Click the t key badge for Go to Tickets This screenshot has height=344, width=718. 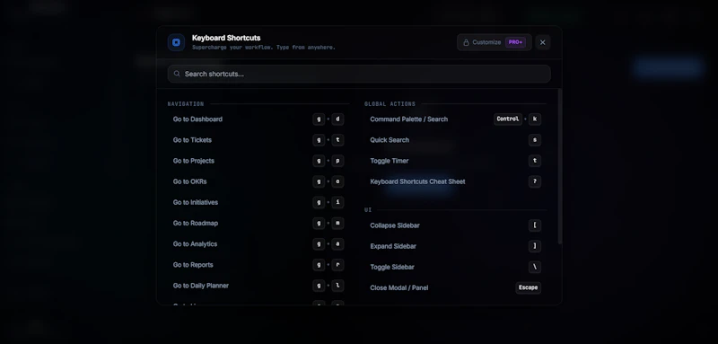pos(337,140)
